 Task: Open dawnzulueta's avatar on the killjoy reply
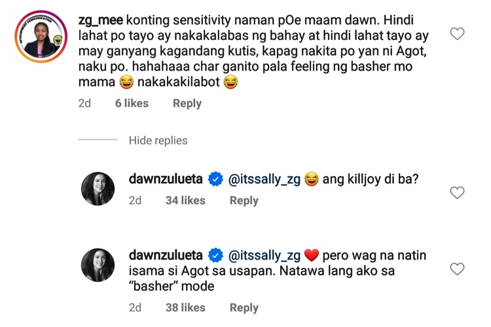(x=98, y=189)
